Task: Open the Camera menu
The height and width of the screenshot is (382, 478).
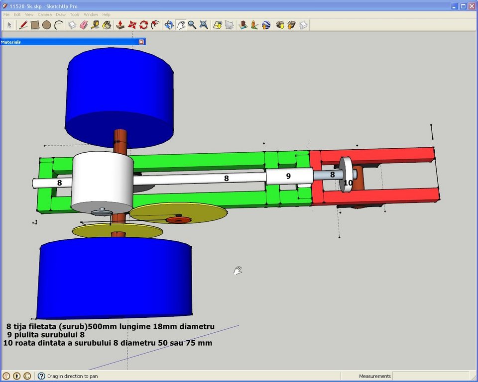Action: [x=45, y=14]
